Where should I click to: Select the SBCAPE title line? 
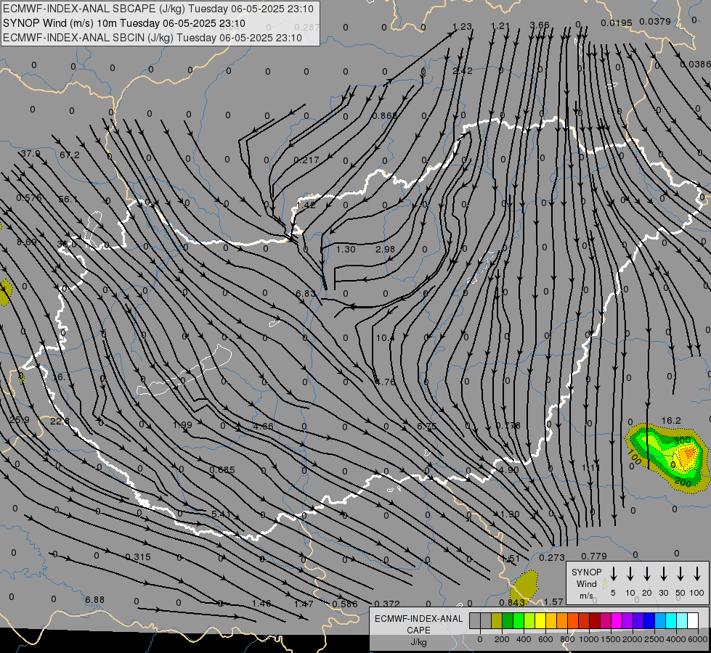[158, 9]
